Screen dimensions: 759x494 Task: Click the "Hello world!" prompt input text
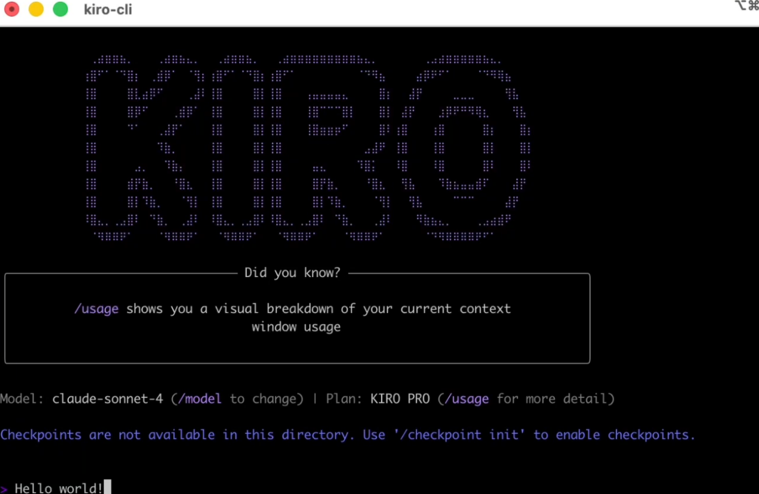coord(59,488)
